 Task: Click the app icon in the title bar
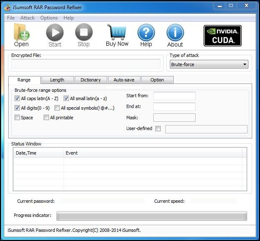click(x=7, y=7)
